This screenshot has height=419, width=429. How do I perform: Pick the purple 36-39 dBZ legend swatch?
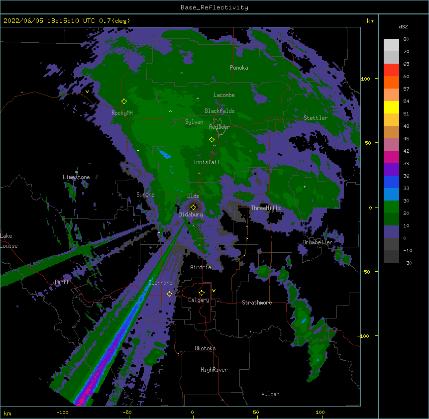391,170
